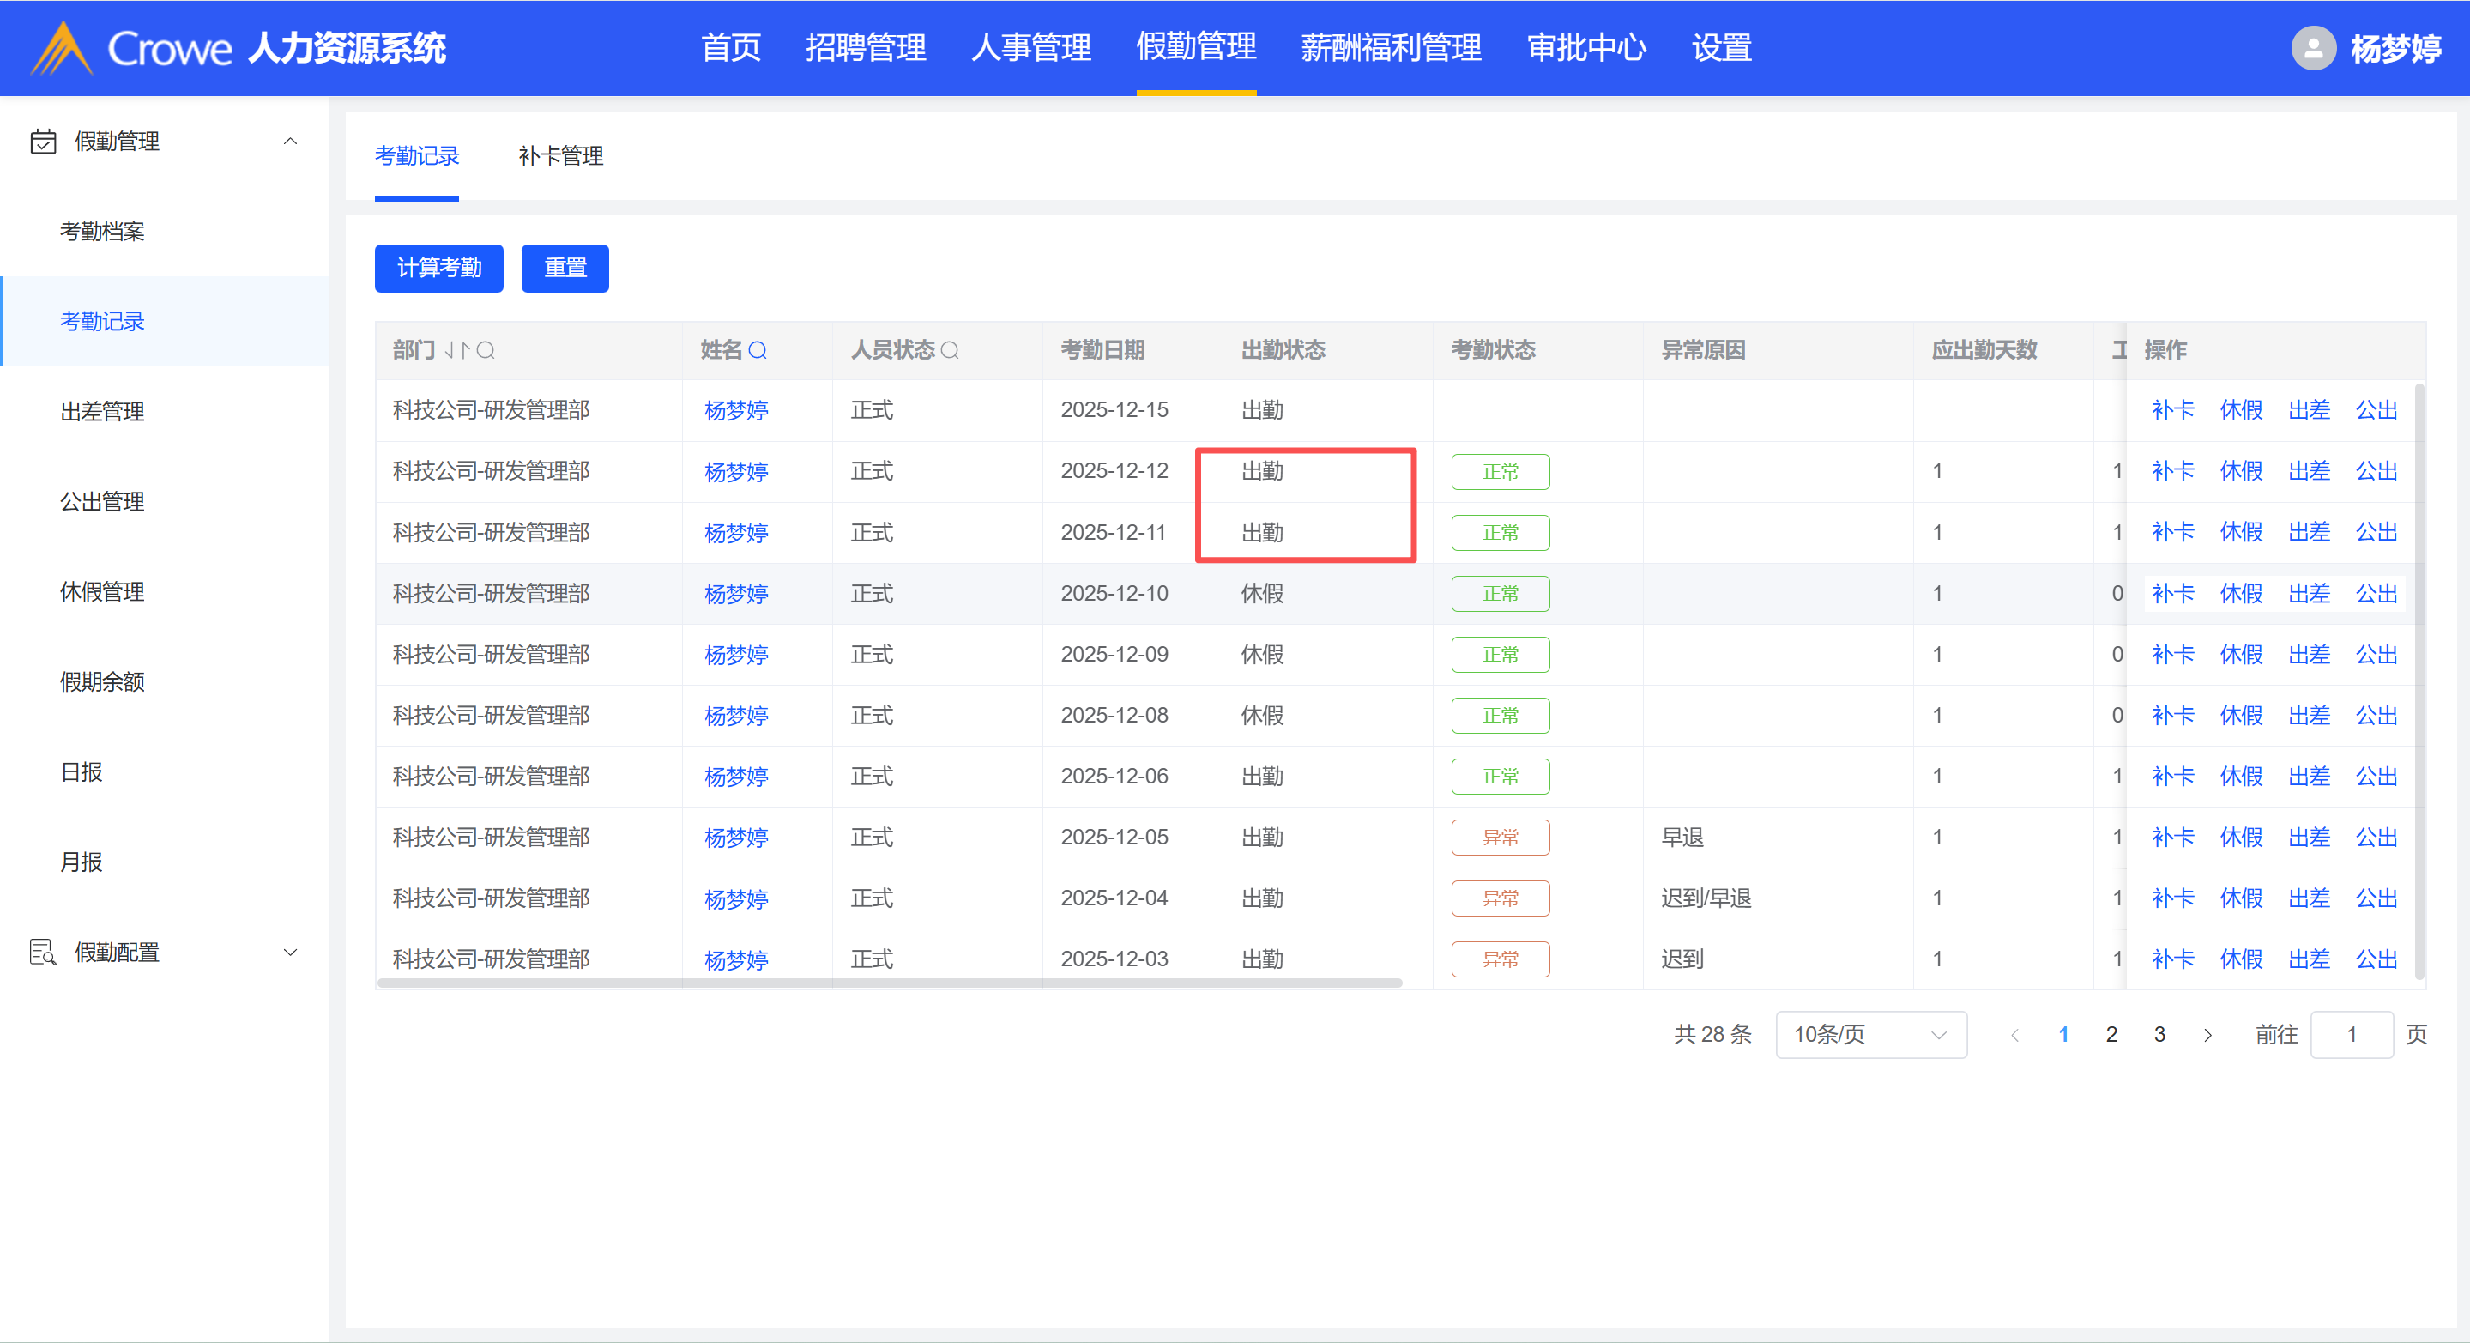Click the Crowe logo icon
This screenshot has width=2470, height=1343.
point(62,48)
